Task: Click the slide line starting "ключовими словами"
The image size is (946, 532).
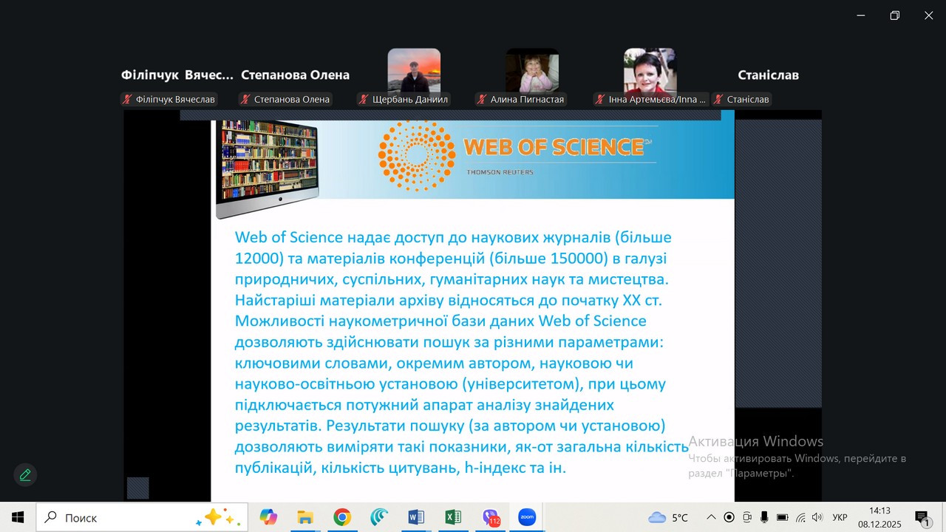Action: click(434, 364)
